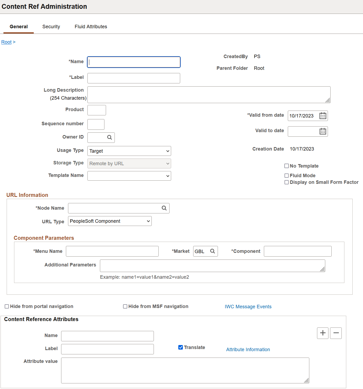Viewport: 363px width, 389px height.
Task: Open the Node Name search lookup
Action: pyautogui.click(x=164, y=208)
